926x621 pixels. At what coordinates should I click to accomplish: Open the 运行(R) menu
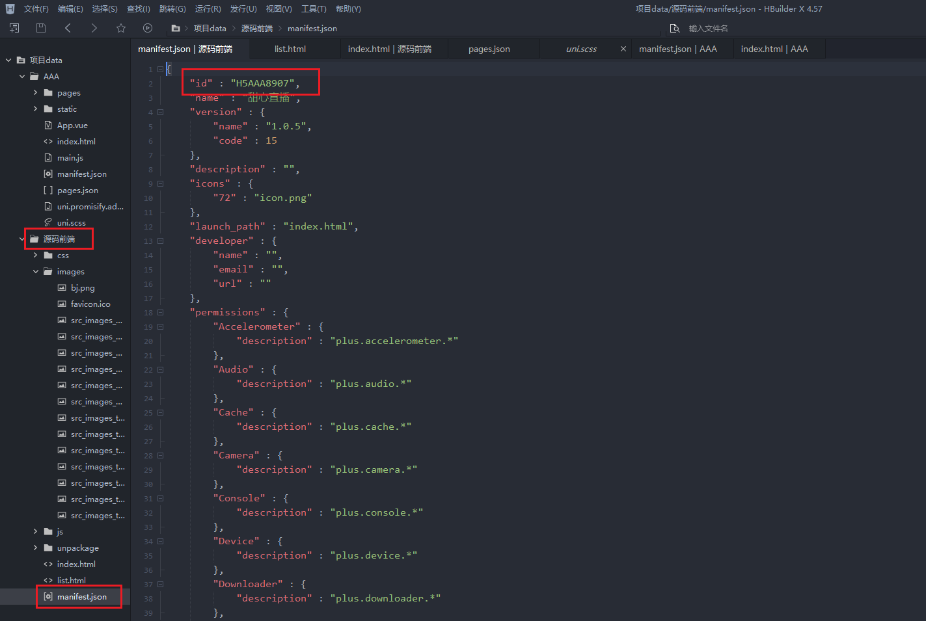point(208,9)
